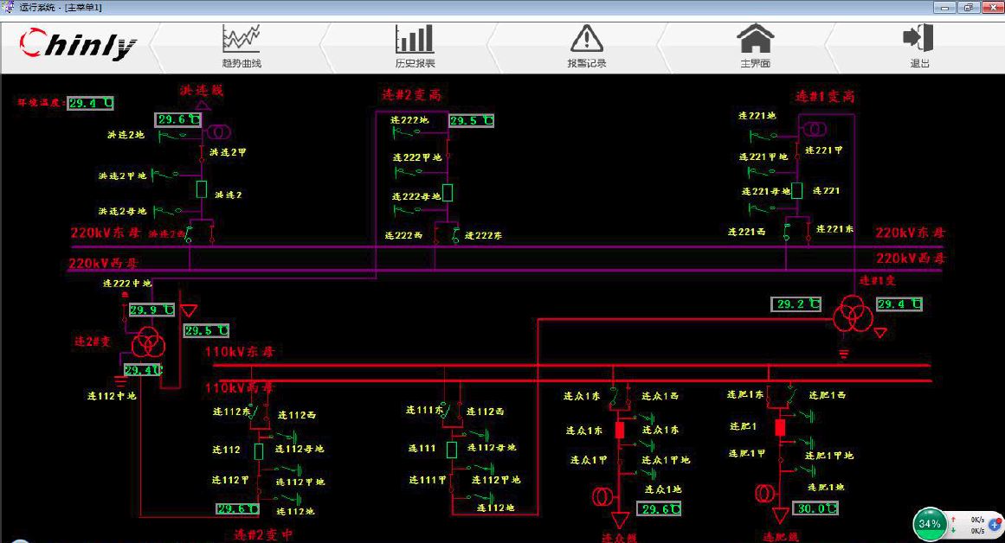Click the 连221 green breaker rectangle
This screenshot has width=1005, height=543.
pos(796,190)
